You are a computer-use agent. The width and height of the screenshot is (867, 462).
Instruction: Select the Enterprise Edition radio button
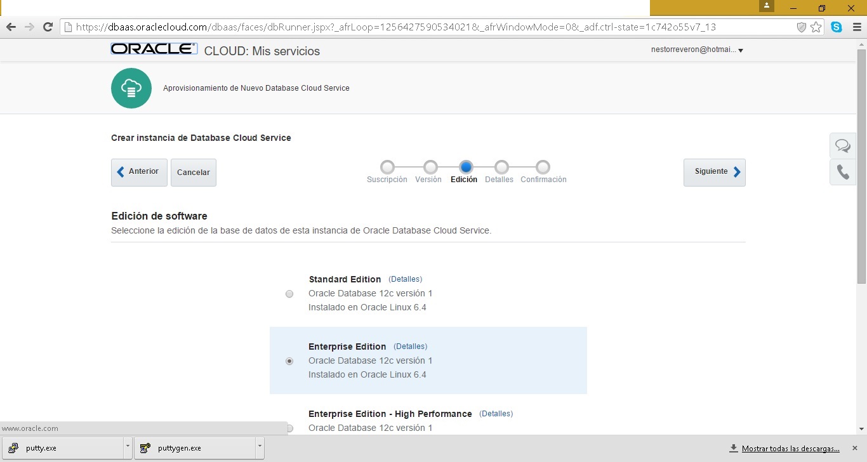289,361
